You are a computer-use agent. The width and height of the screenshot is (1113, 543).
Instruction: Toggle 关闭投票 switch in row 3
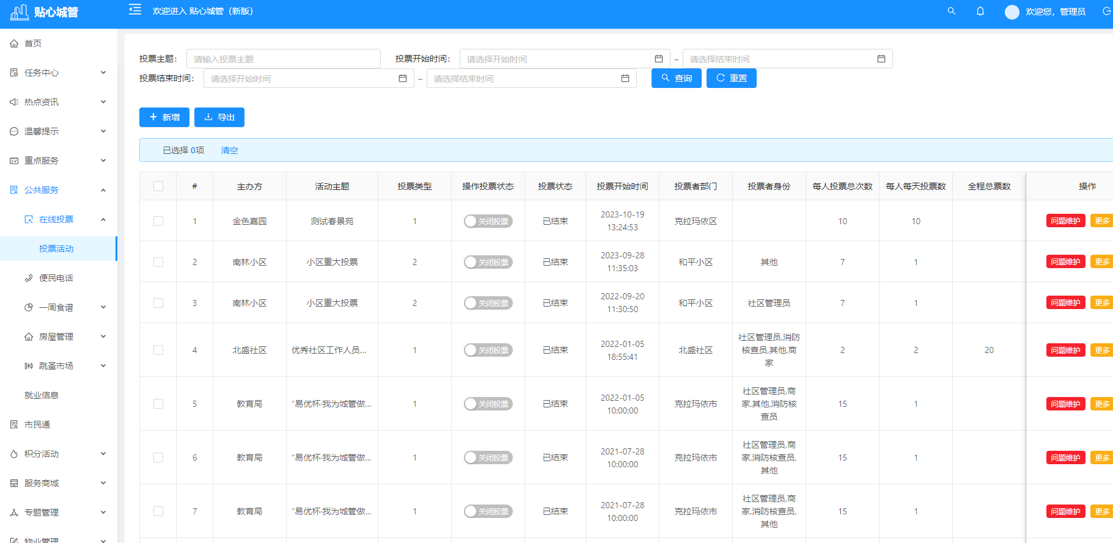tap(488, 303)
